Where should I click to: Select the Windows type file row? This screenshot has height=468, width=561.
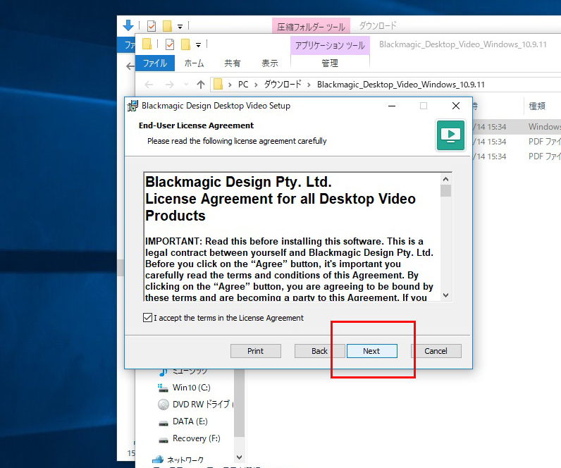click(517, 127)
